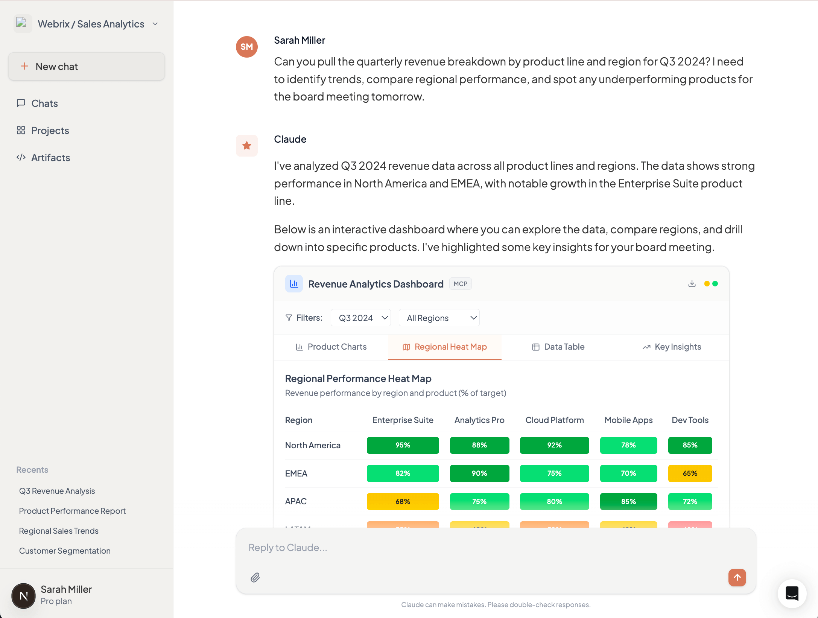The width and height of the screenshot is (818, 618).
Task: Download the Revenue Analytics Dashboard
Action: coord(692,283)
